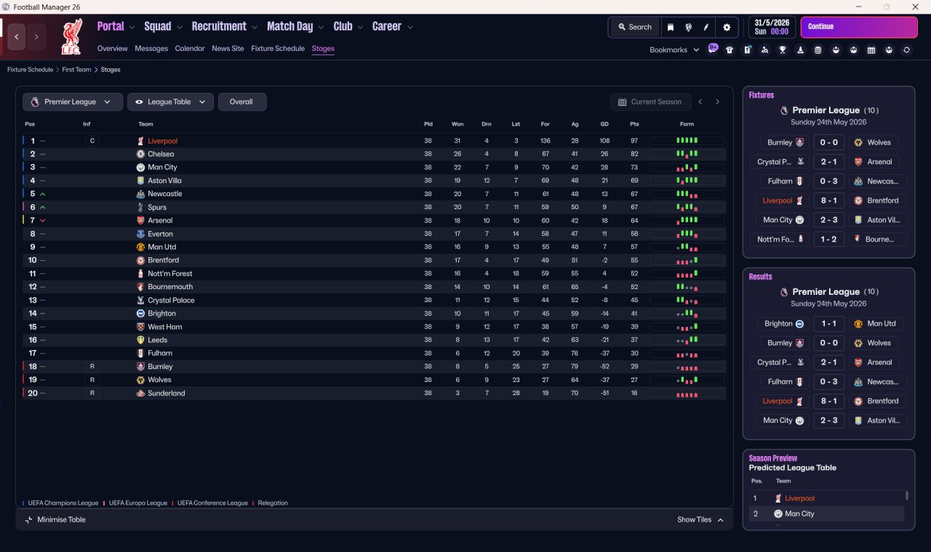Show previous season with left chevron
The height and width of the screenshot is (552, 931).
700,102
